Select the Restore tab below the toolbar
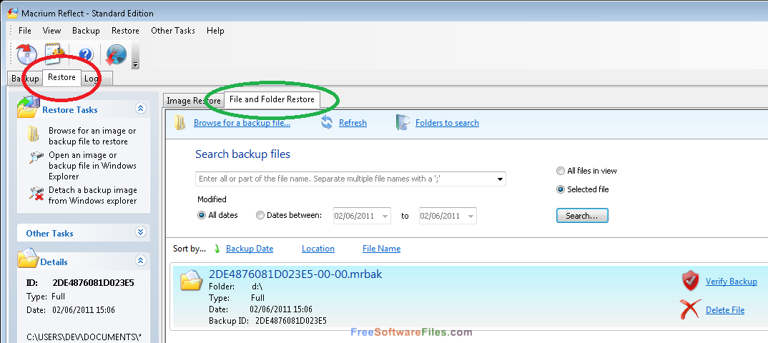 (x=61, y=77)
